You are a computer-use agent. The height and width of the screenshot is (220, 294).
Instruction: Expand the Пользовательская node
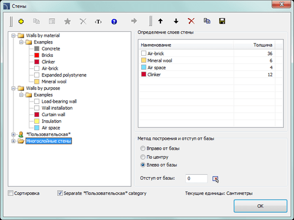point(14,134)
